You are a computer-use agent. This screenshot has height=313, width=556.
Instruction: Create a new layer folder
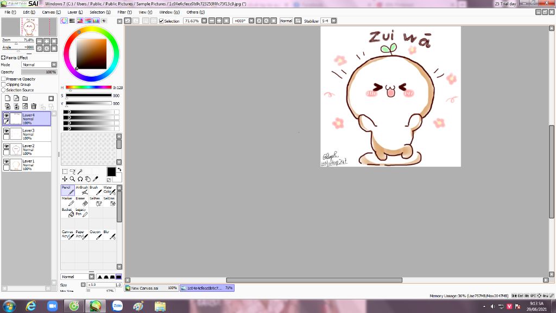click(25, 98)
